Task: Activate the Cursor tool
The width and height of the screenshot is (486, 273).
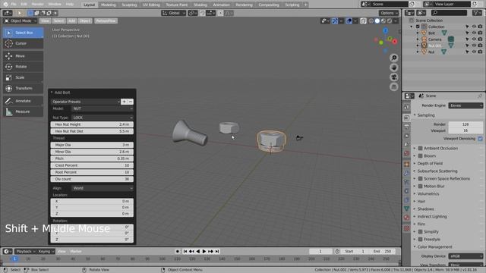Action: tap(24, 43)
